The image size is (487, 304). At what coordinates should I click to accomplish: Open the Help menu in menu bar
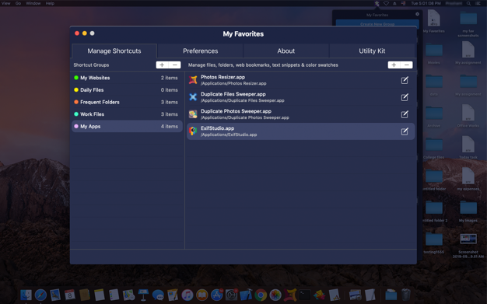click(x=50, y=3)
